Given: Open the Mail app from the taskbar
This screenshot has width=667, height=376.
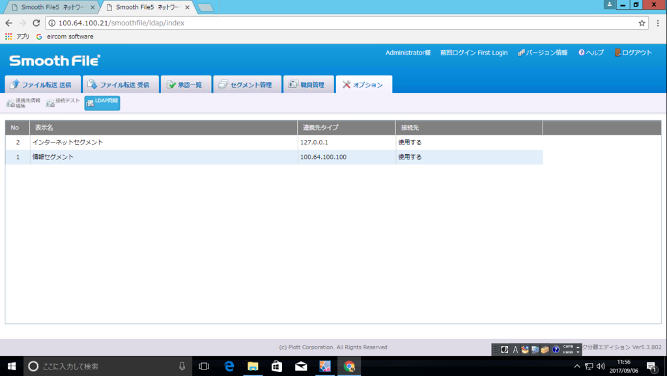Looking at the screenshot, I should coord(301,366).
